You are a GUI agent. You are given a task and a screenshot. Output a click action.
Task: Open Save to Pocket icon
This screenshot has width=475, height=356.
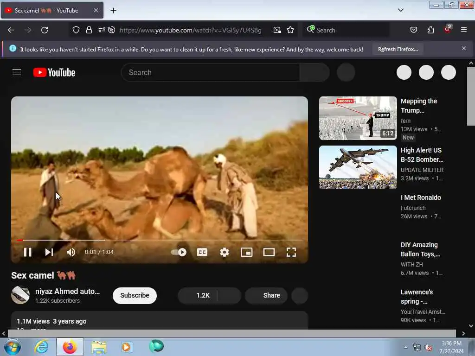413,30
